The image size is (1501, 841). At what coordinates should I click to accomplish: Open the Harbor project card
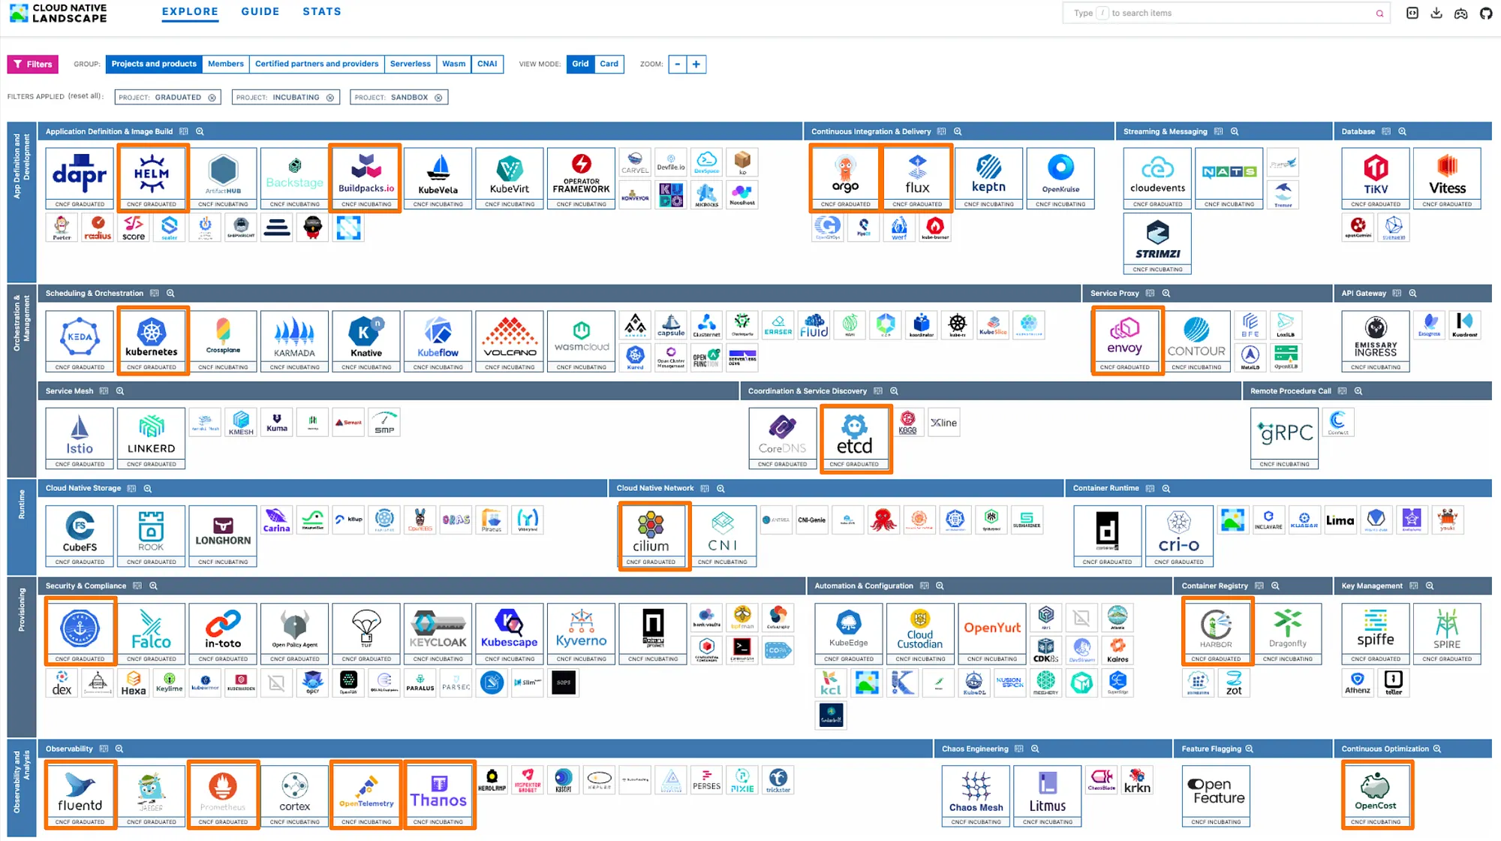pos(1216,633)
